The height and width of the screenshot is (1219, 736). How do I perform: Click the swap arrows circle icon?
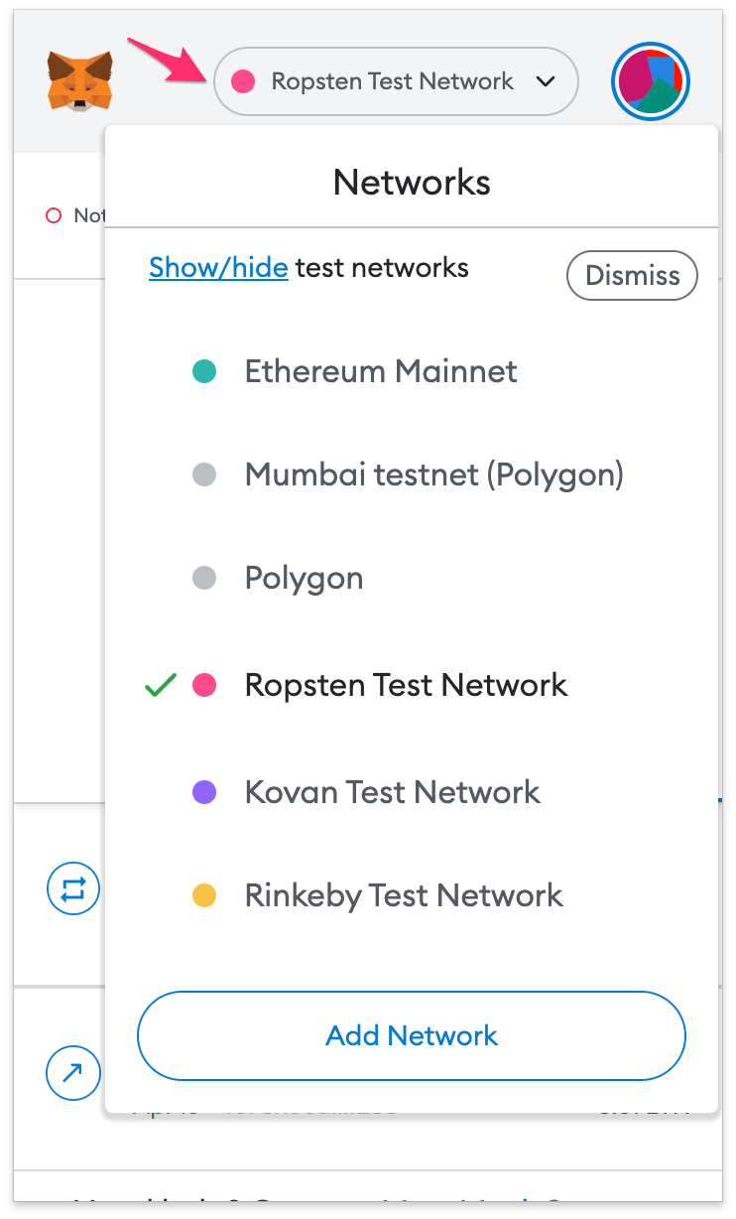click(73, 889)
